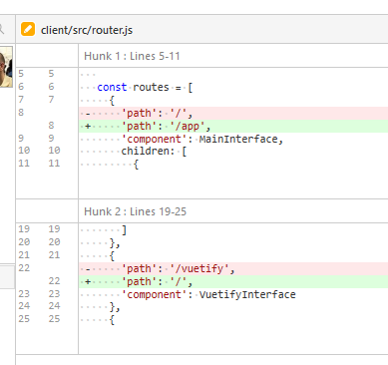
Task: Select added line 'path': '/app',
Action: (x=233, y=127)
